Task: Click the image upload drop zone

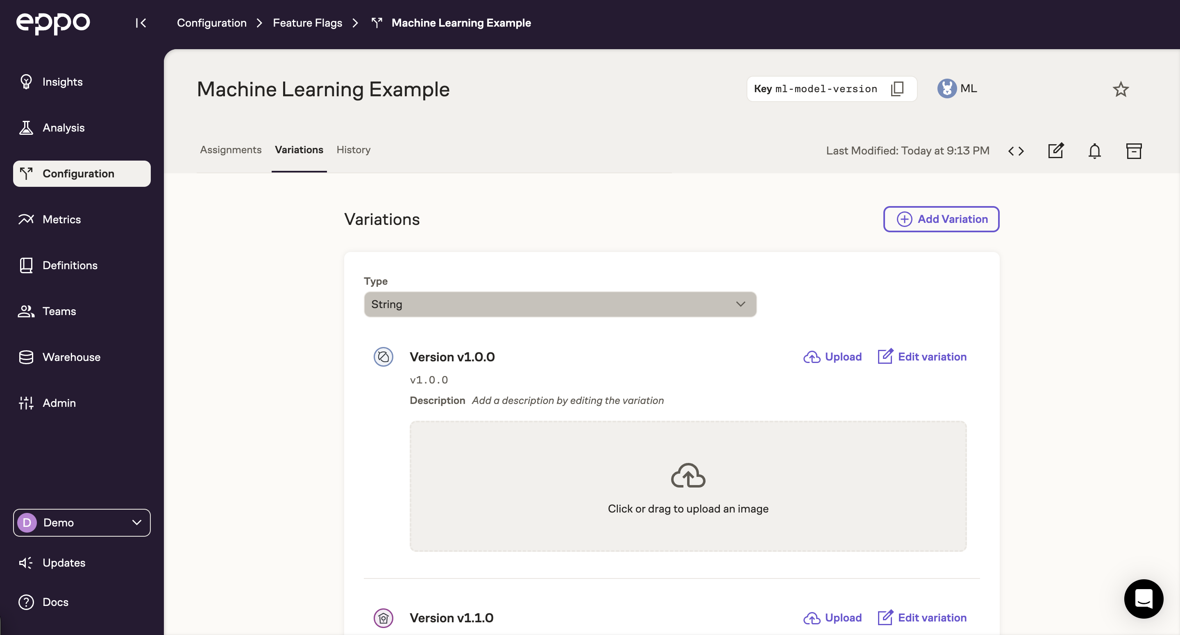Action: point(688,485)
